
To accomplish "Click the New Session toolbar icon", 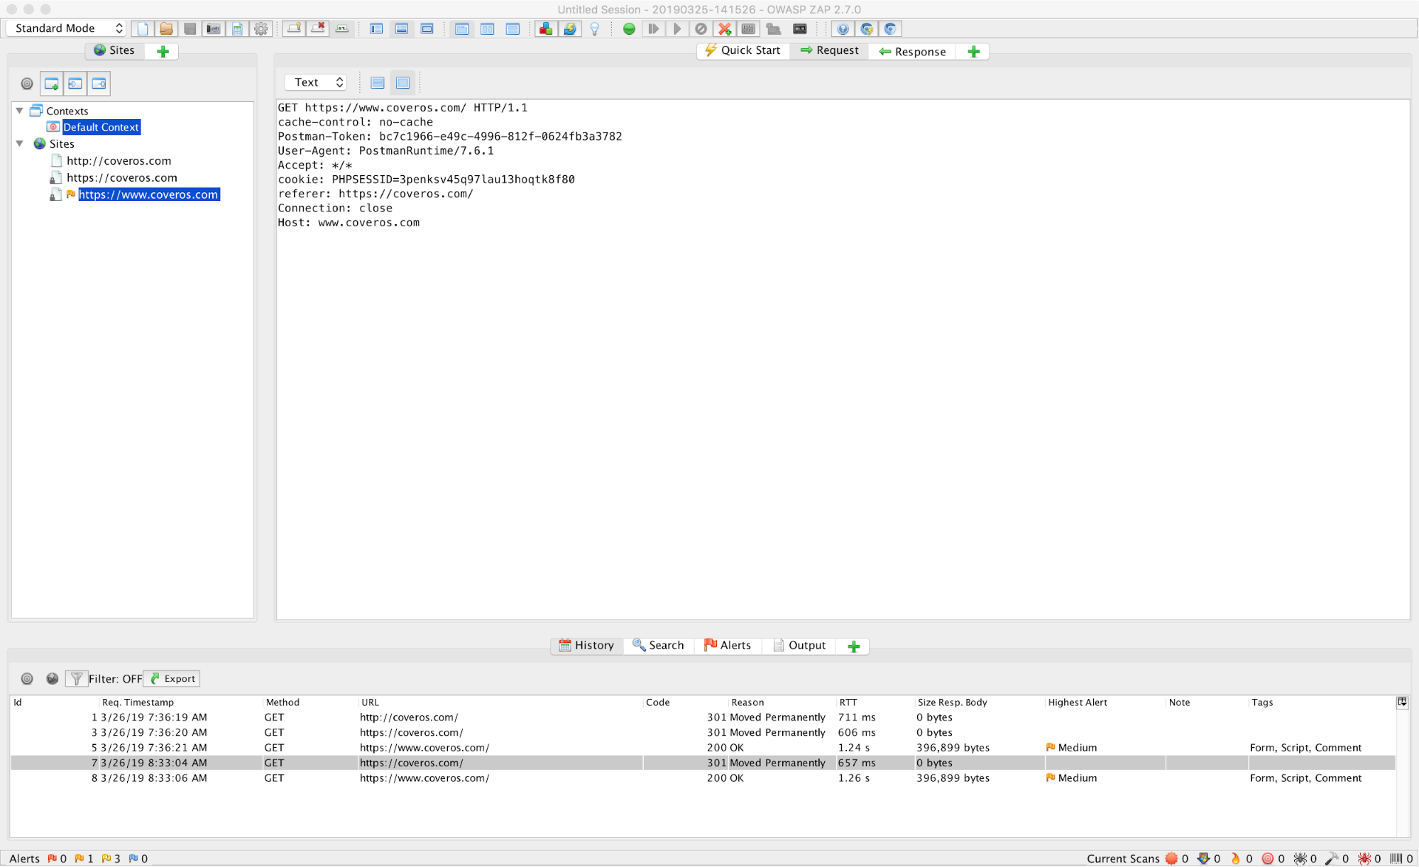I will click(143, 28).
